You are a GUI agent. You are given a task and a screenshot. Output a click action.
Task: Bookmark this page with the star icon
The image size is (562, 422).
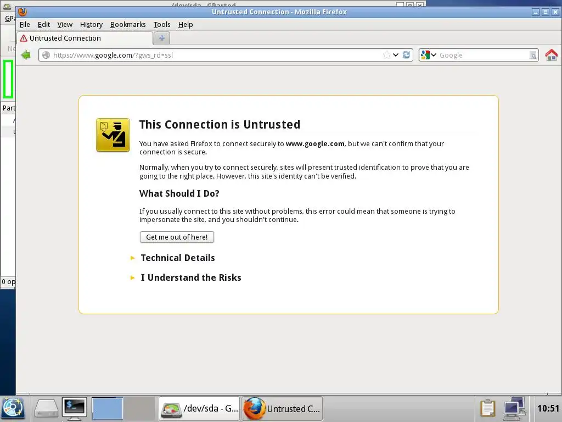tap(386, 55)
